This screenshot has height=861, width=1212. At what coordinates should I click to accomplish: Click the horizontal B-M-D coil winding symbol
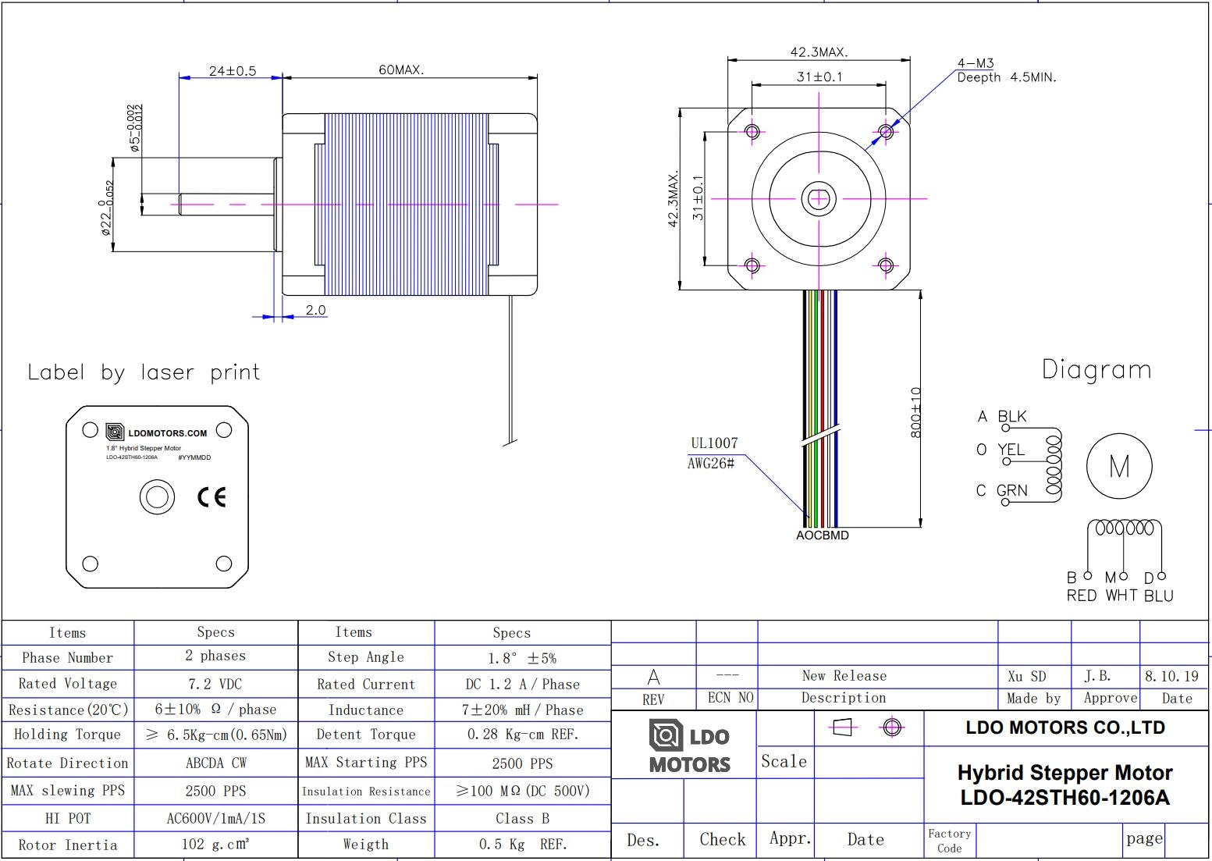(x=1124, y=528)
